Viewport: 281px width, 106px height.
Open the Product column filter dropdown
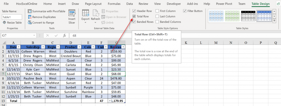79,47
